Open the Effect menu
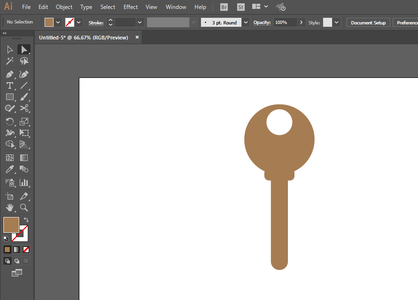Viewport: 418px width, 300px height. coord(131,7)
